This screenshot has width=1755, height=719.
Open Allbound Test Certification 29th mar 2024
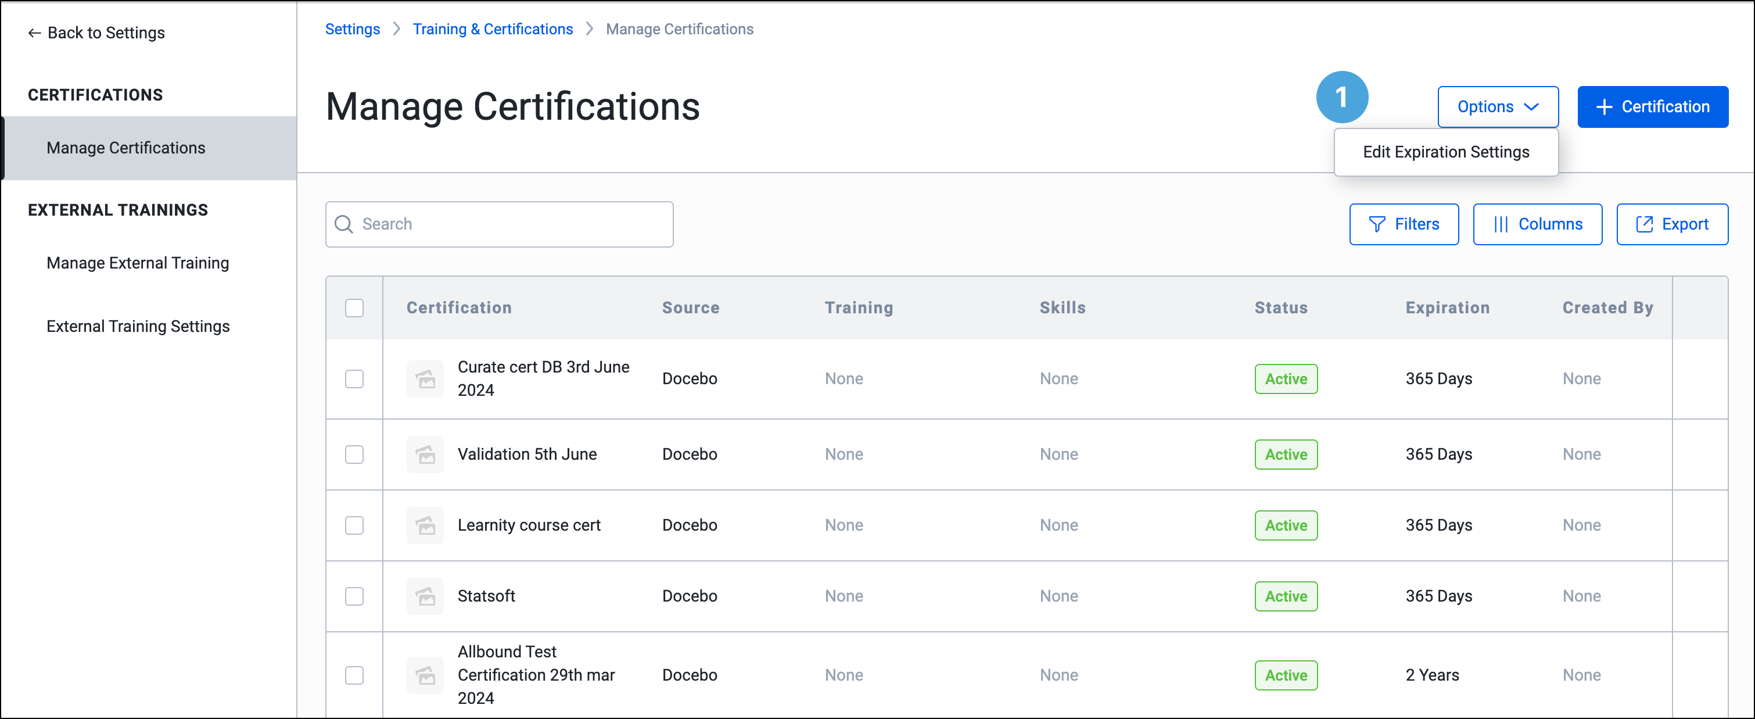point(536,675)
